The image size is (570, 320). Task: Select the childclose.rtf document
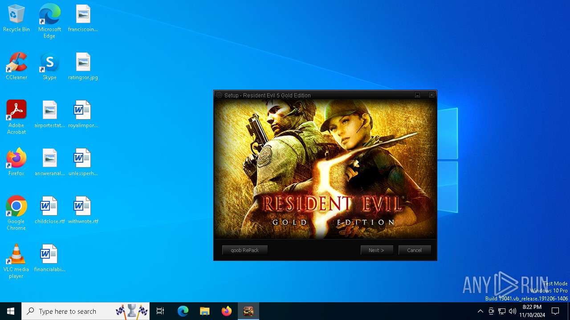tap(49, 211)
